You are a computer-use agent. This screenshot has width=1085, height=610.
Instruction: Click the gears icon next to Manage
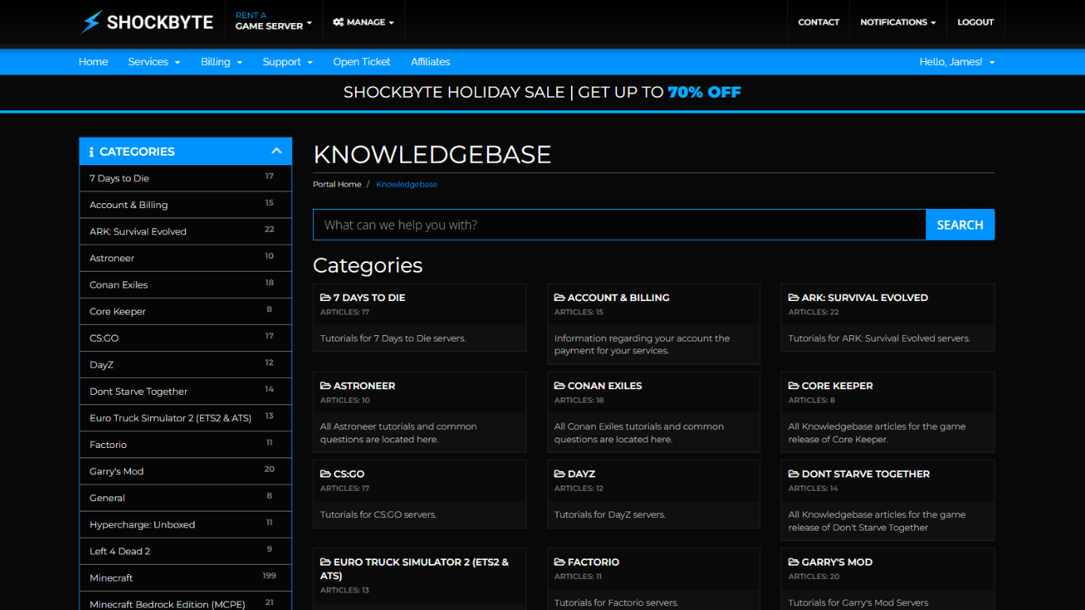point(338,22)
